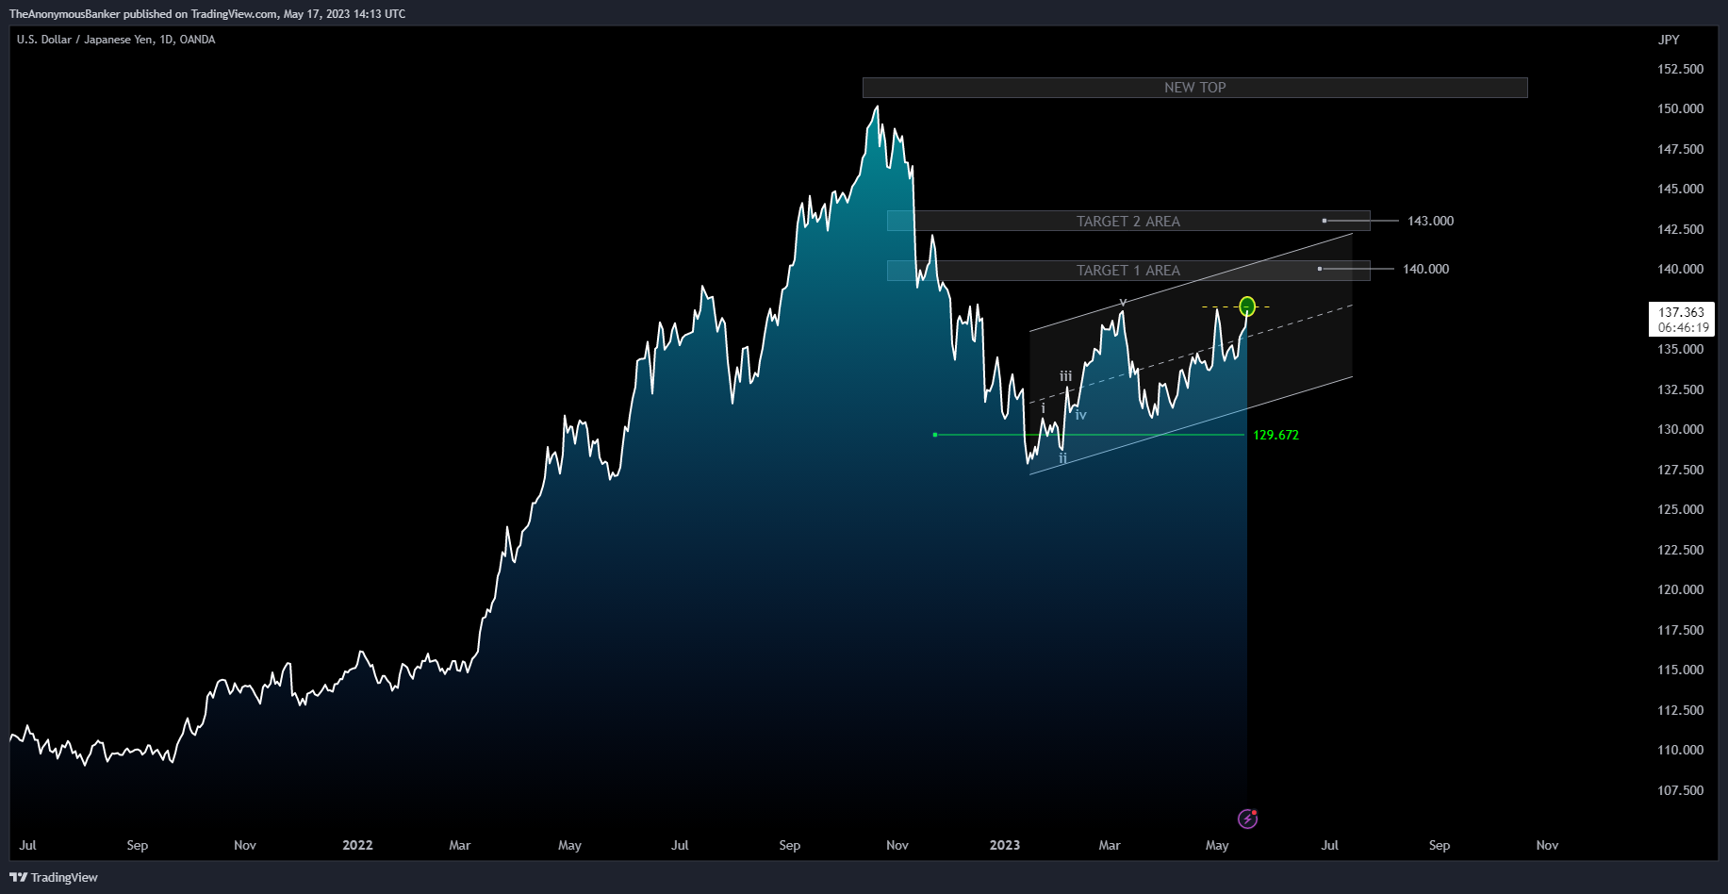Click the 2023 label on time axis

coord(1005,845)
